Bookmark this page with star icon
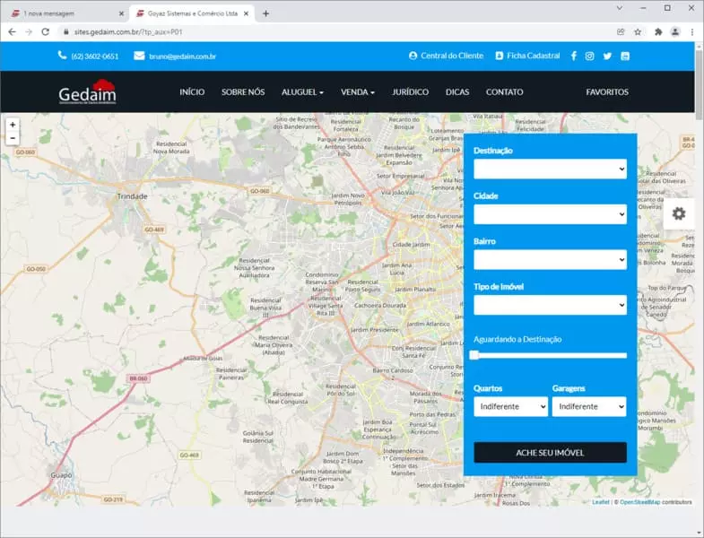The width and height of the screenshot is (704, 538). click(x=638, y=31)
